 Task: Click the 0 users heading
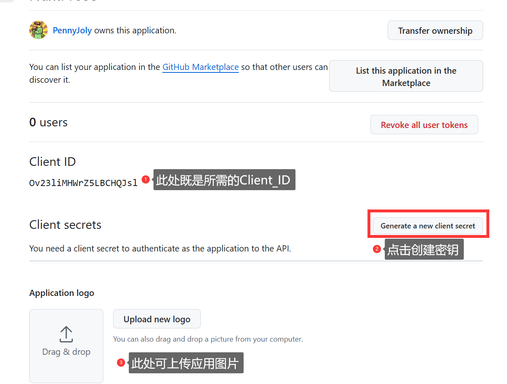[48, 122]
